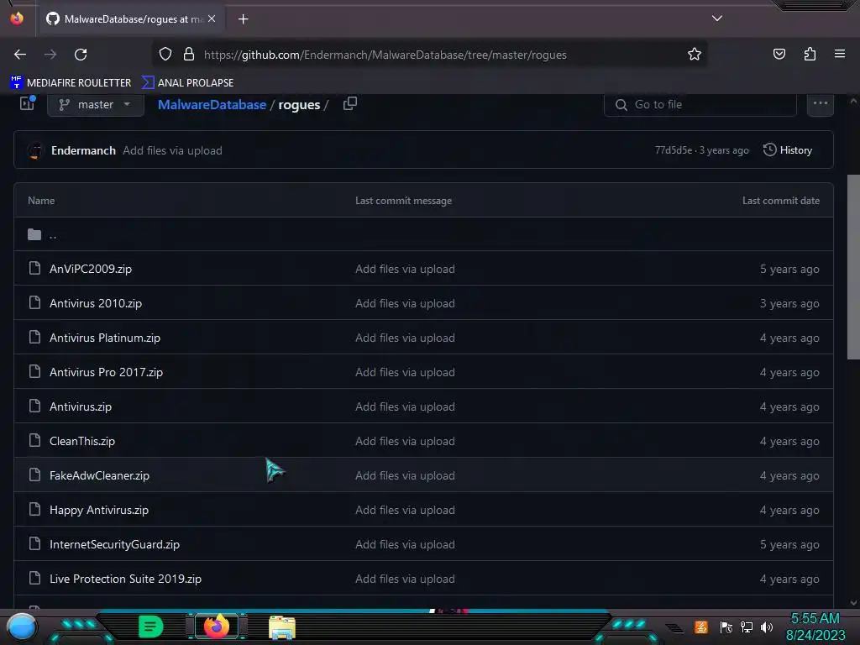Open Happy Antivirus.zip file
This screenshot has width=860, height=645.
[99, 510]
